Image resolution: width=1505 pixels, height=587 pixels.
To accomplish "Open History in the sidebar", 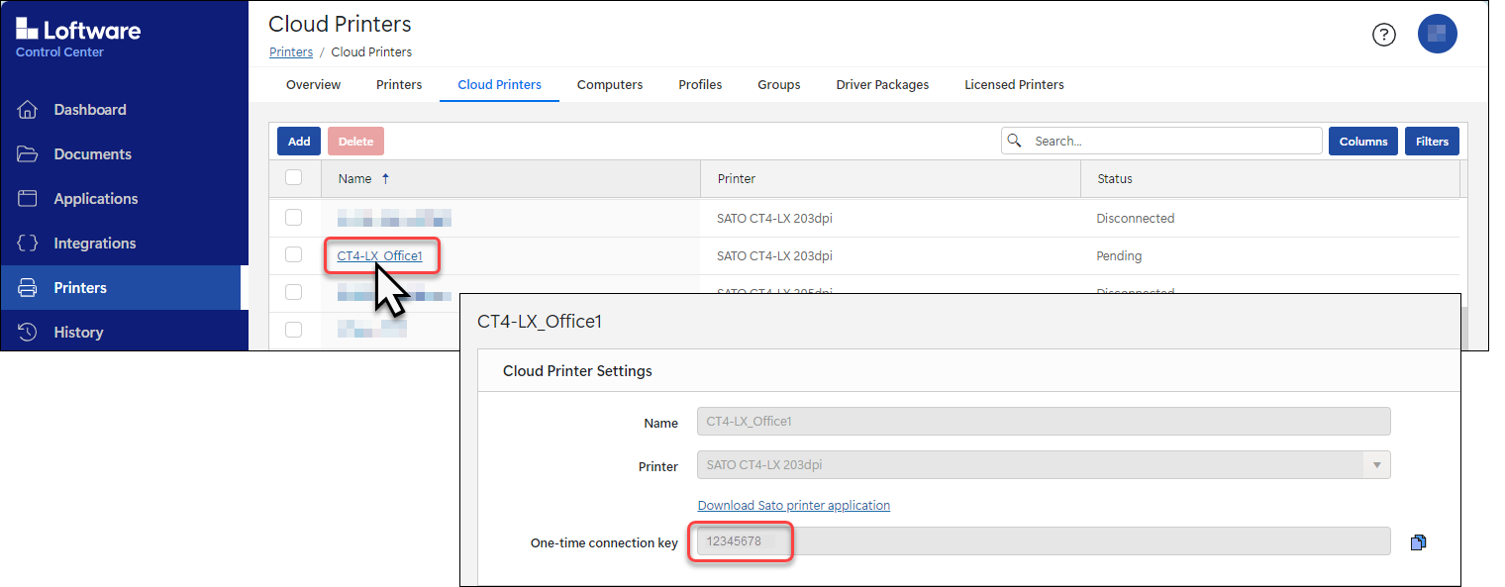I will [78, 333].
